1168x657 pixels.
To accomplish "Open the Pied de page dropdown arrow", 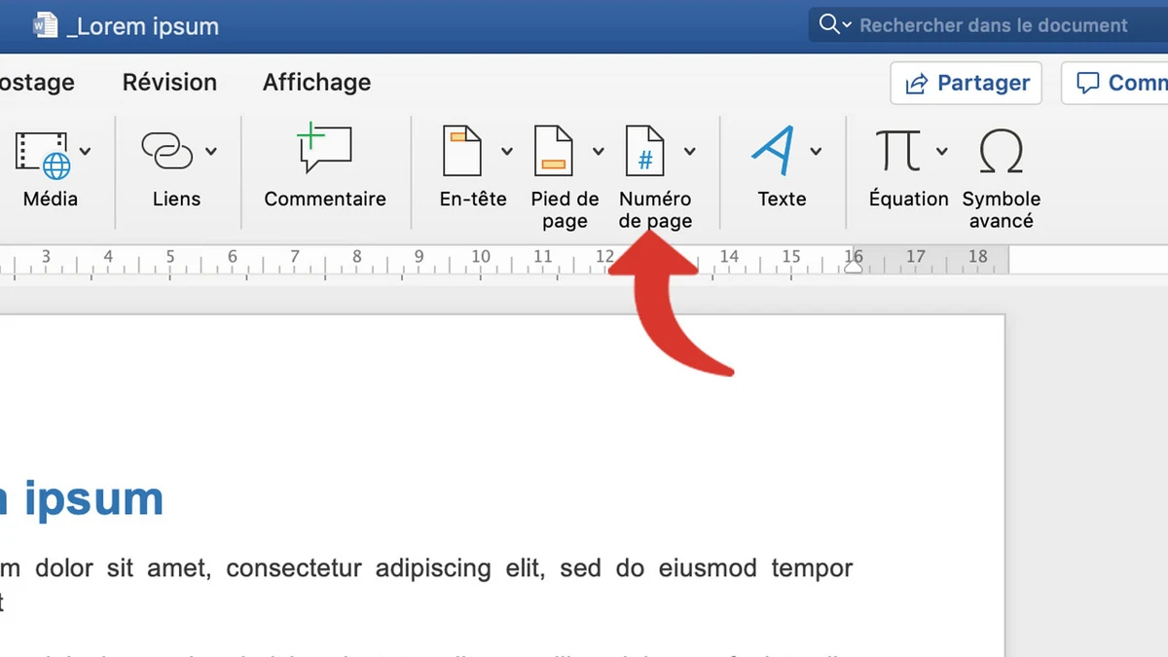I will pos(599,151).
